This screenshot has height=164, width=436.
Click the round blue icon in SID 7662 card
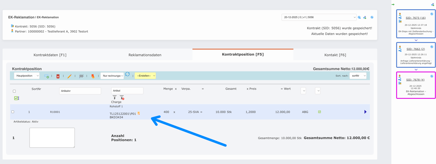(432, 47)
